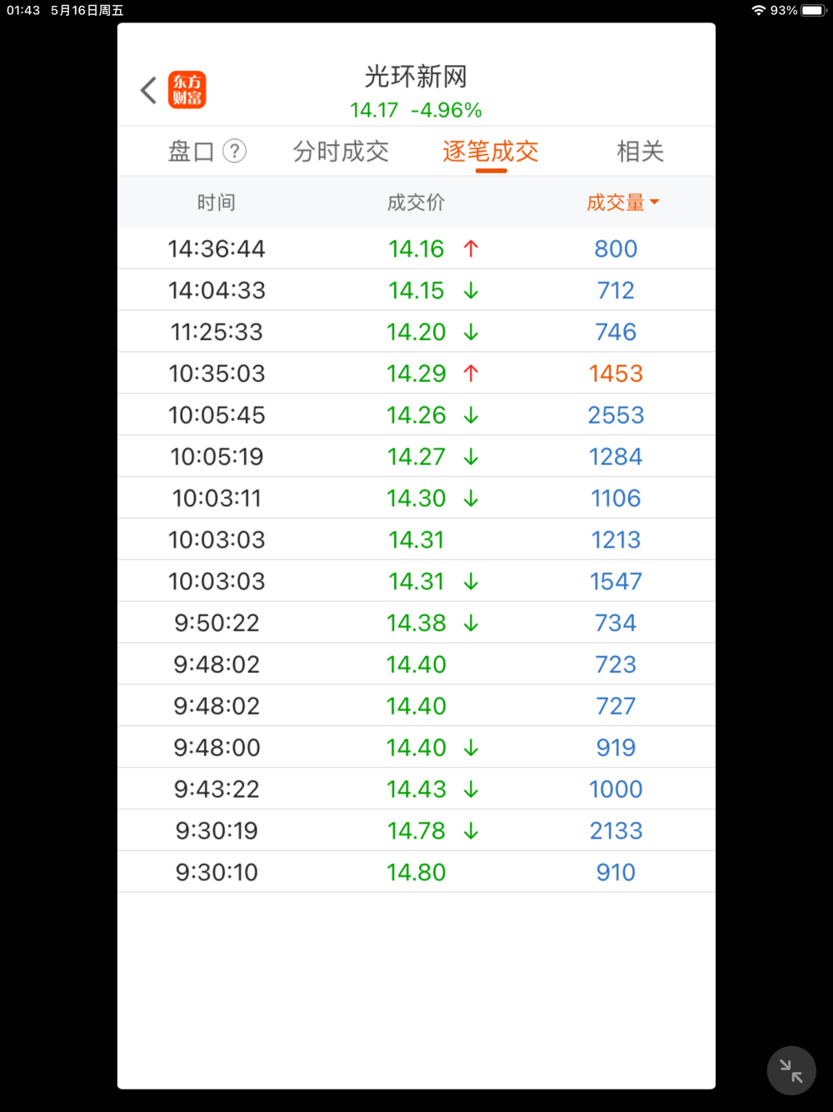Select the 9:30:19 time cell
The image size is (833, 1112).
point(217,831)
